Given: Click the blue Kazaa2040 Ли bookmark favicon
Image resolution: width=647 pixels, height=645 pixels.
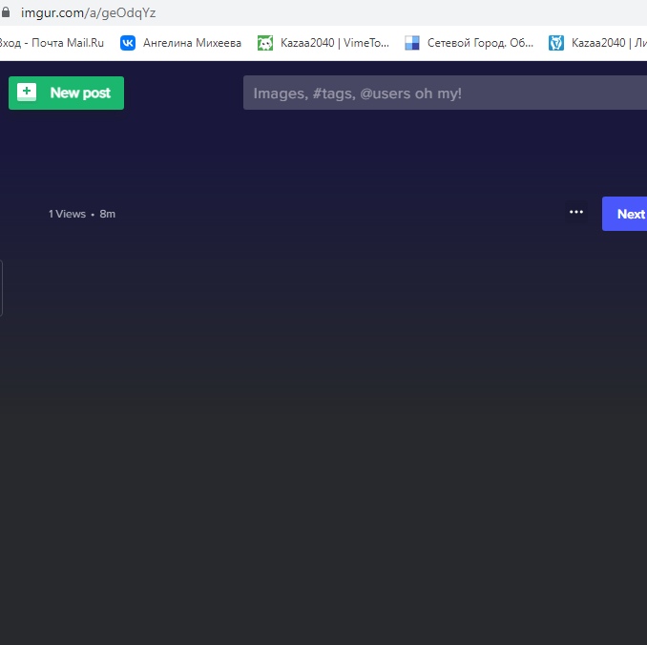Looking at the screenshot, I should tap(556, 42).
